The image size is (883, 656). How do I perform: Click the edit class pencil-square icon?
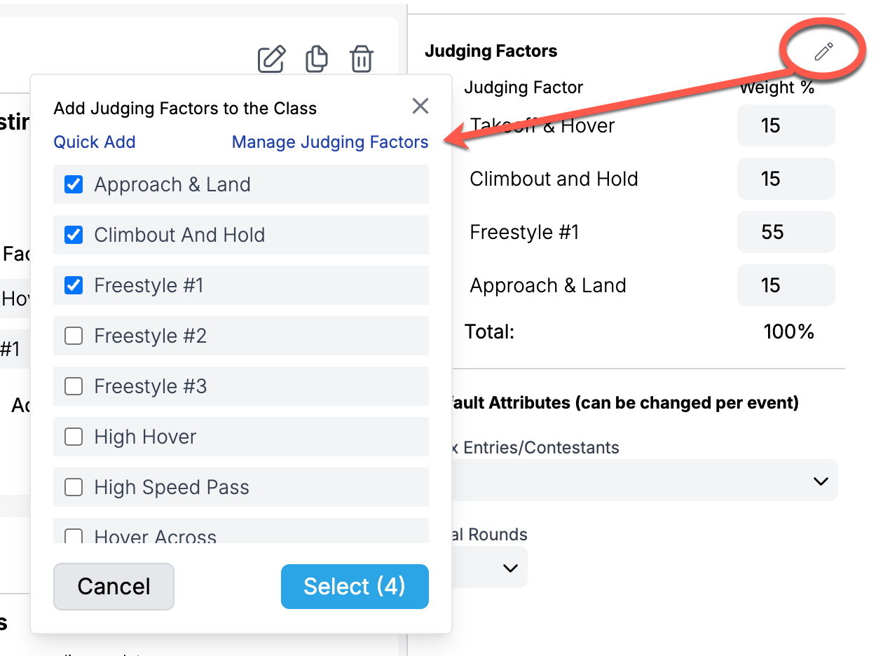(271, 59)
